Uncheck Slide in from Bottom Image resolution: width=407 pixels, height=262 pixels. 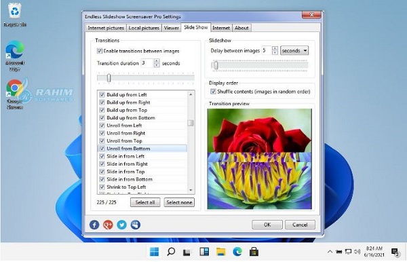point(102,179)
